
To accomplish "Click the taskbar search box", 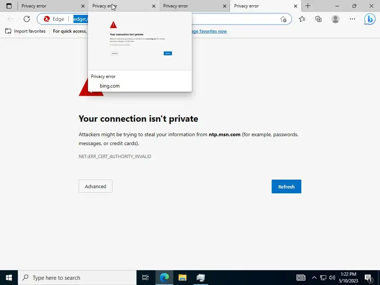I will click(77, 278).
